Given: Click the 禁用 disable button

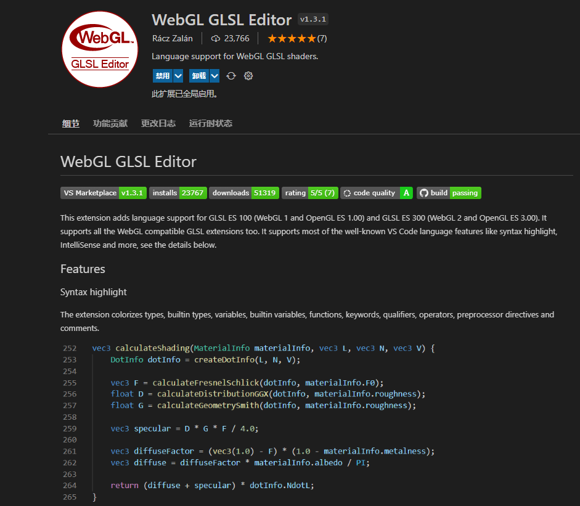Looking at the screenshot, I should 163,76.
